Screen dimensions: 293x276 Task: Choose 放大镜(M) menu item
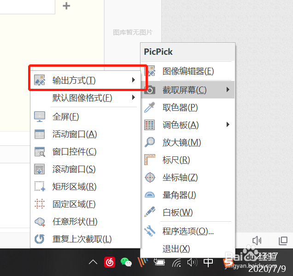(188, 143)
